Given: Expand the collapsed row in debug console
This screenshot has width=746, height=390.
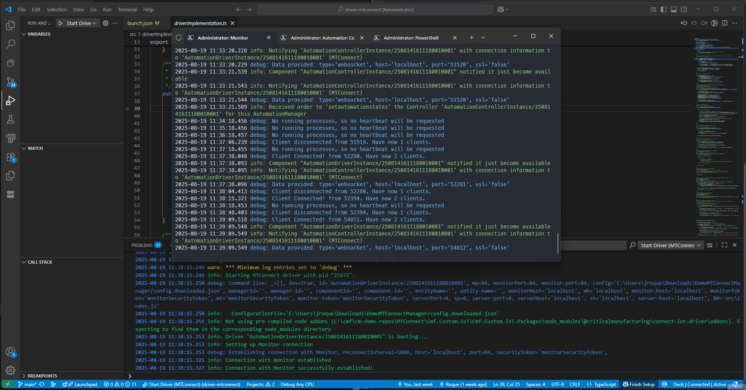Looking at the screenshot, I should pyautogui.click(x=130, y=376).
